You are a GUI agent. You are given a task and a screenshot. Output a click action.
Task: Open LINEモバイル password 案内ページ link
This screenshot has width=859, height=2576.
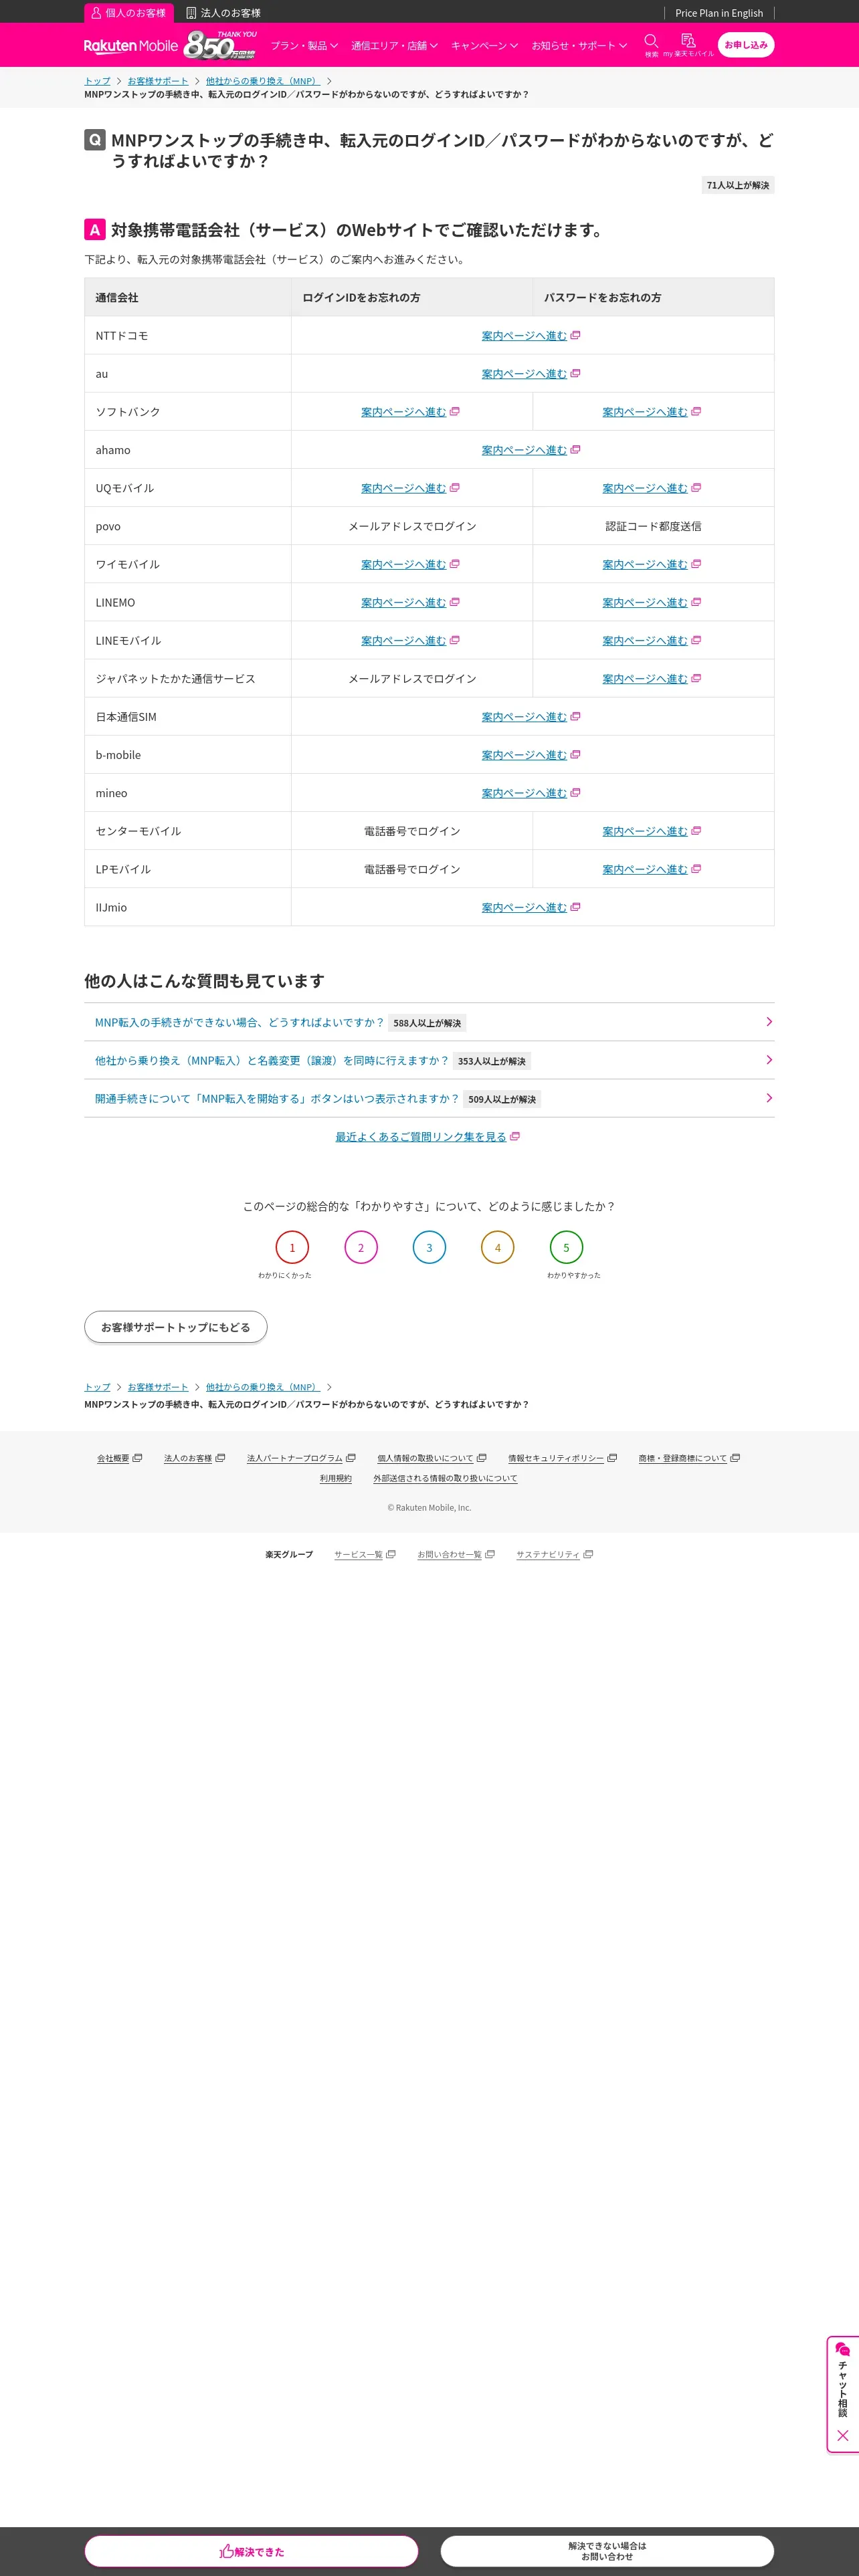point(652,640)
